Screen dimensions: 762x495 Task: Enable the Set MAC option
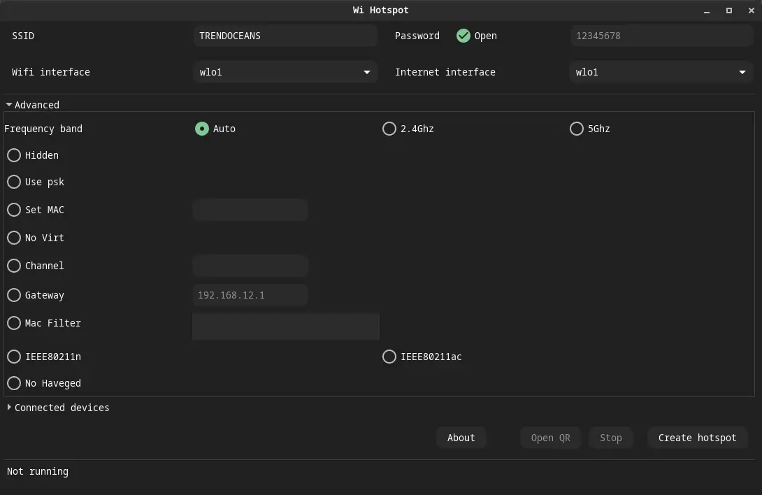(x=14, y=210)
